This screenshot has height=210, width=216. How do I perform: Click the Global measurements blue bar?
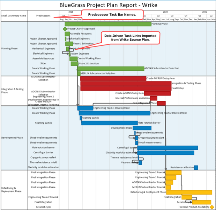click(x=137, y=143)
